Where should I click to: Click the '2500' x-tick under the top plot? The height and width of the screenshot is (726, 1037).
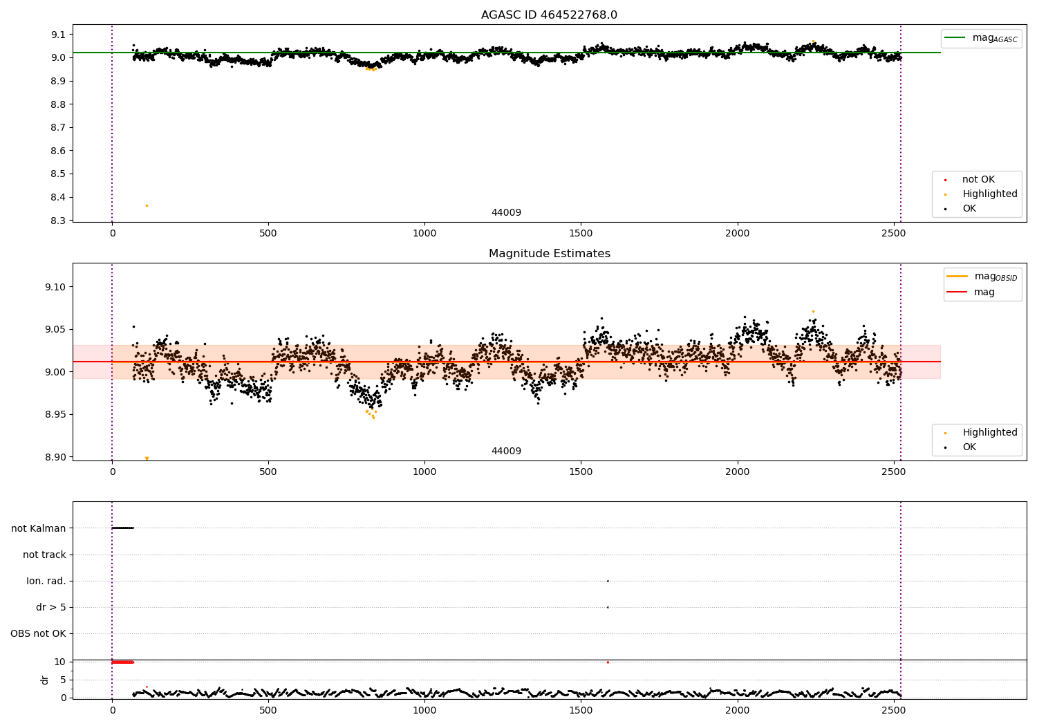[894, 234]
